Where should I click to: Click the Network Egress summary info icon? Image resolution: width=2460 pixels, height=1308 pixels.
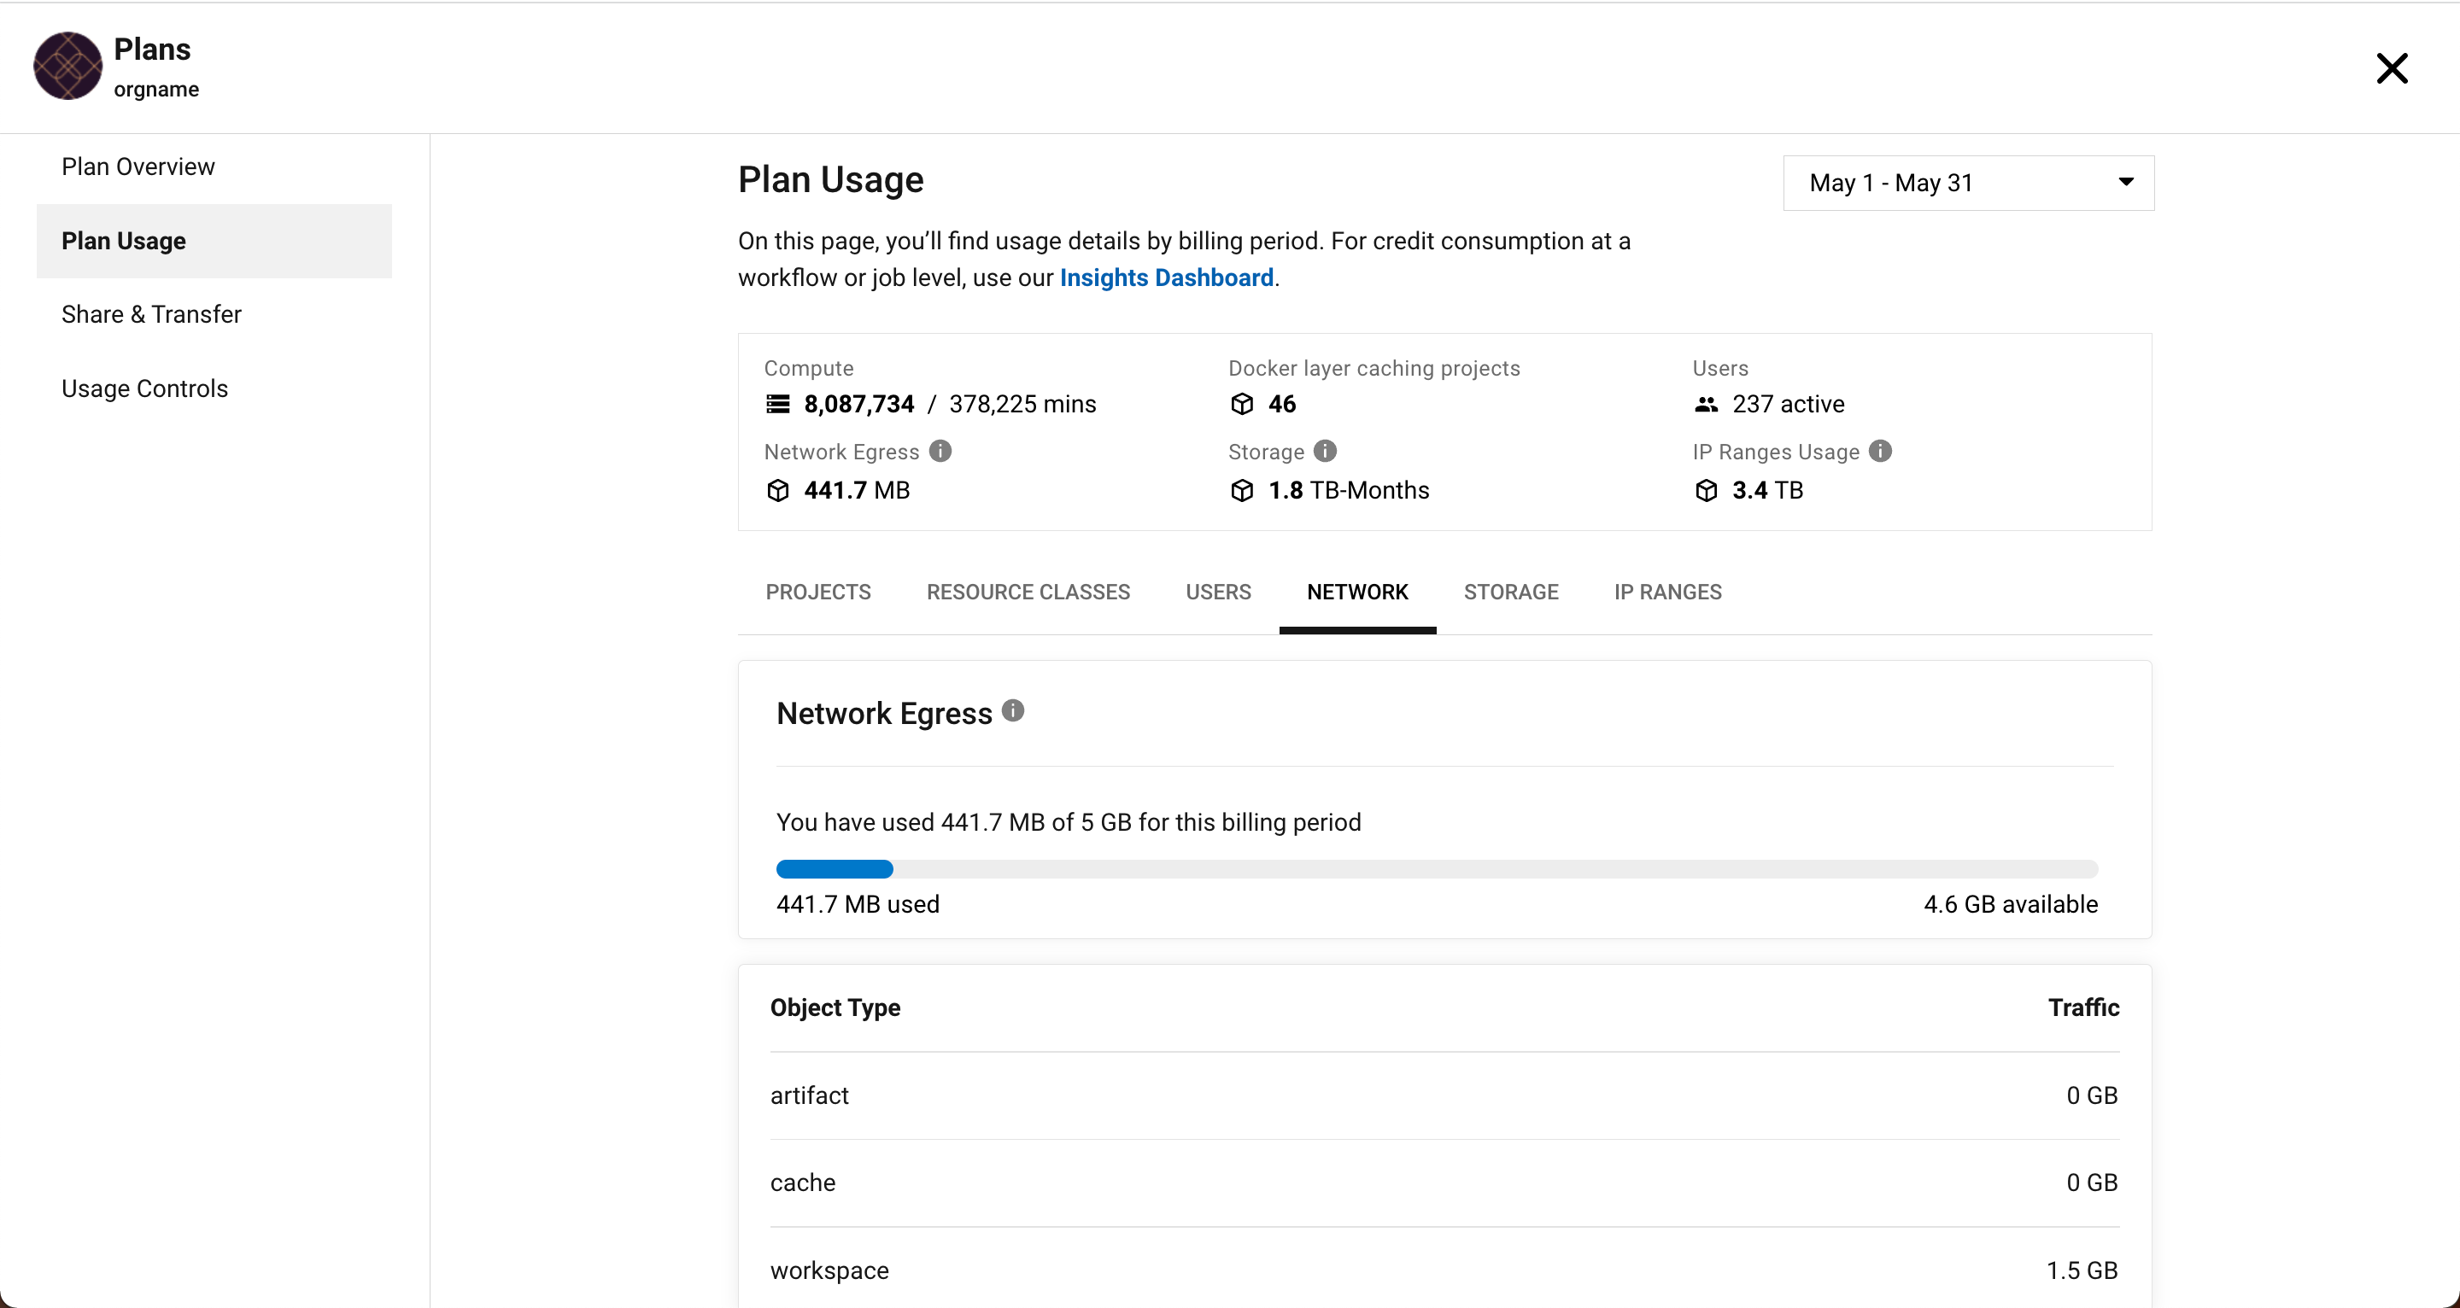(x=940, y=452)
